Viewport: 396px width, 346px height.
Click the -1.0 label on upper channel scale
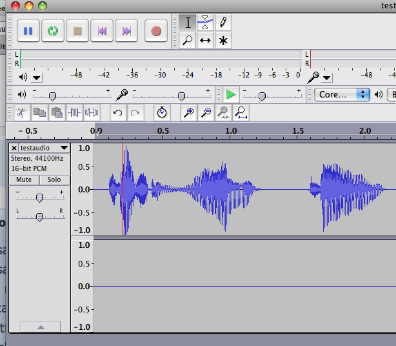point(83,230)
